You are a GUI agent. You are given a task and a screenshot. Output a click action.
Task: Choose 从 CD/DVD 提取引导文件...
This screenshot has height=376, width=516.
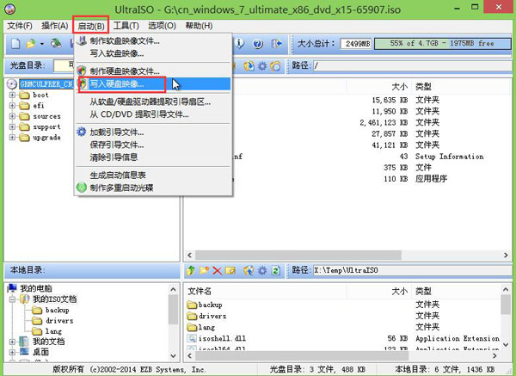point(153,114)
